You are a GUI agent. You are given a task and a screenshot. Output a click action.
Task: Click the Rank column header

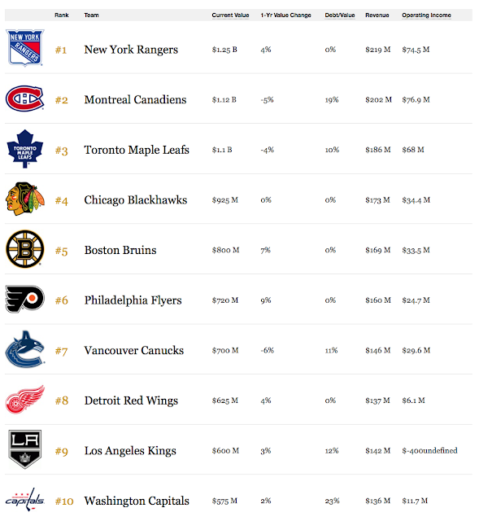(x=62, y=15)
